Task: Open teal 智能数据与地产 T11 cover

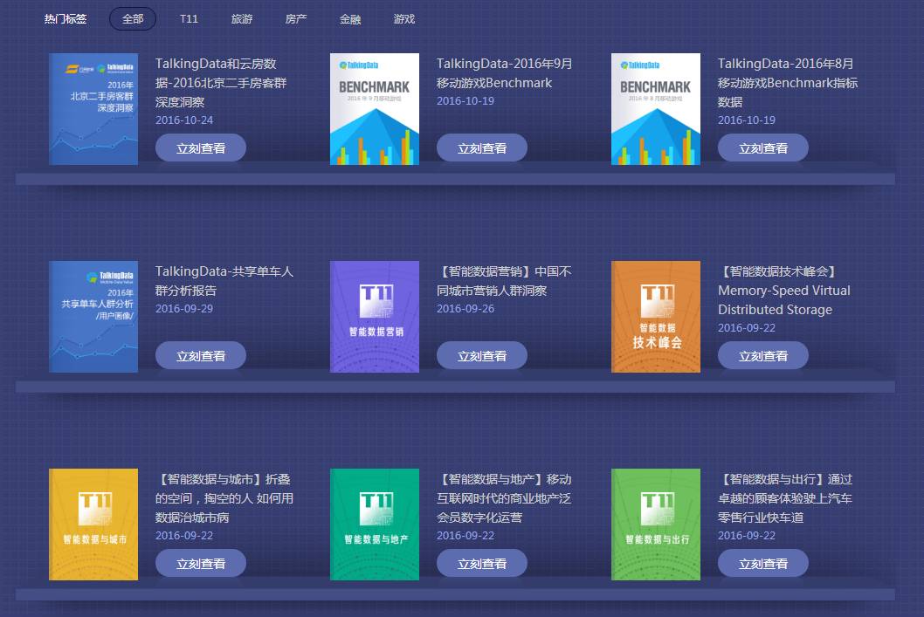Action: (374, 524)
